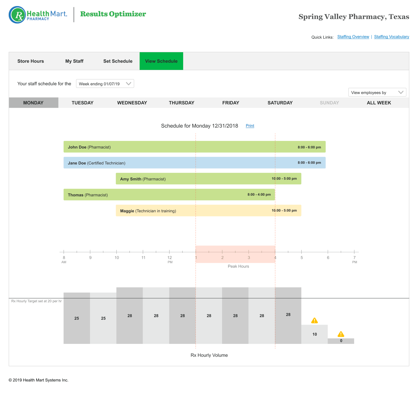Screen dimensions: 418x393
Task: Select Jane Doe's certified technician shift bar
Action: (x=195, y=163)
